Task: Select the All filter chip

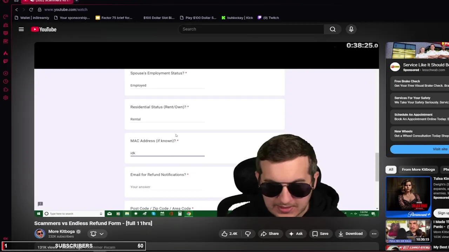Action: pos(391,169)
